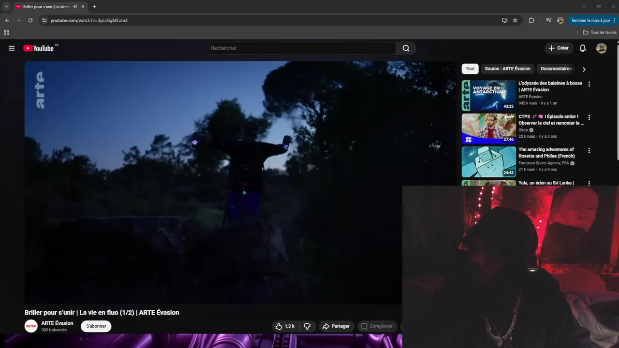Screen dimensions: 619x348
Task: View site information icon in address bar
Action: point(44,20)
